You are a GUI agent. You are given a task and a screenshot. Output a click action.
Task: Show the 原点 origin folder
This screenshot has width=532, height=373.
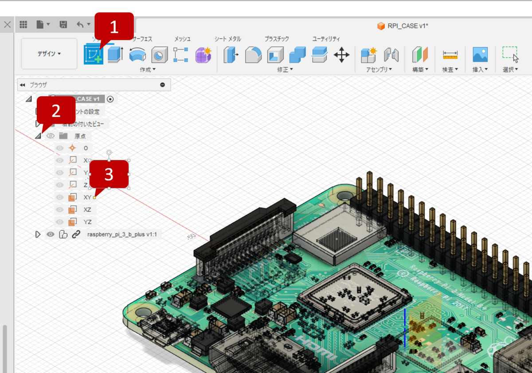[x=51, y=136]
